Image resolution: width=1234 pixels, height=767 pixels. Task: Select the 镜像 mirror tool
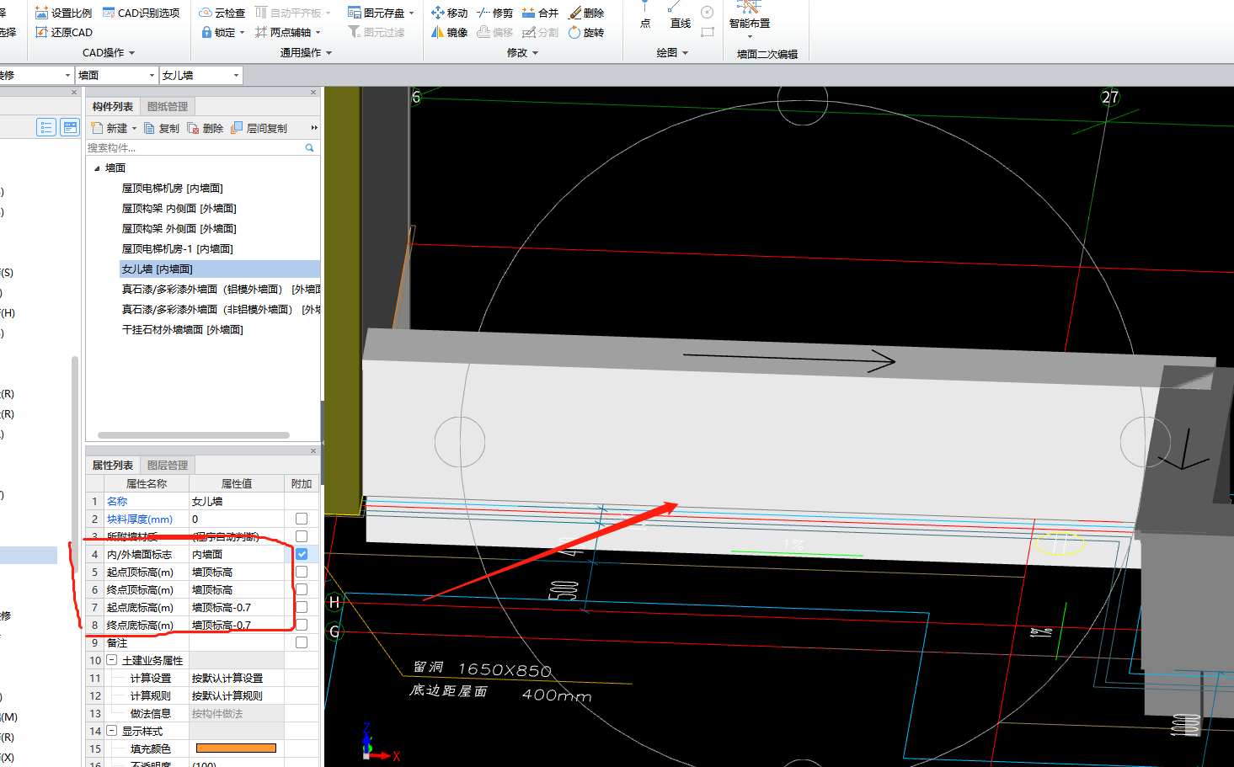click(449, 32)
